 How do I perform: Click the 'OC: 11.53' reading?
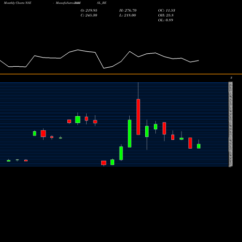point(166,10)
